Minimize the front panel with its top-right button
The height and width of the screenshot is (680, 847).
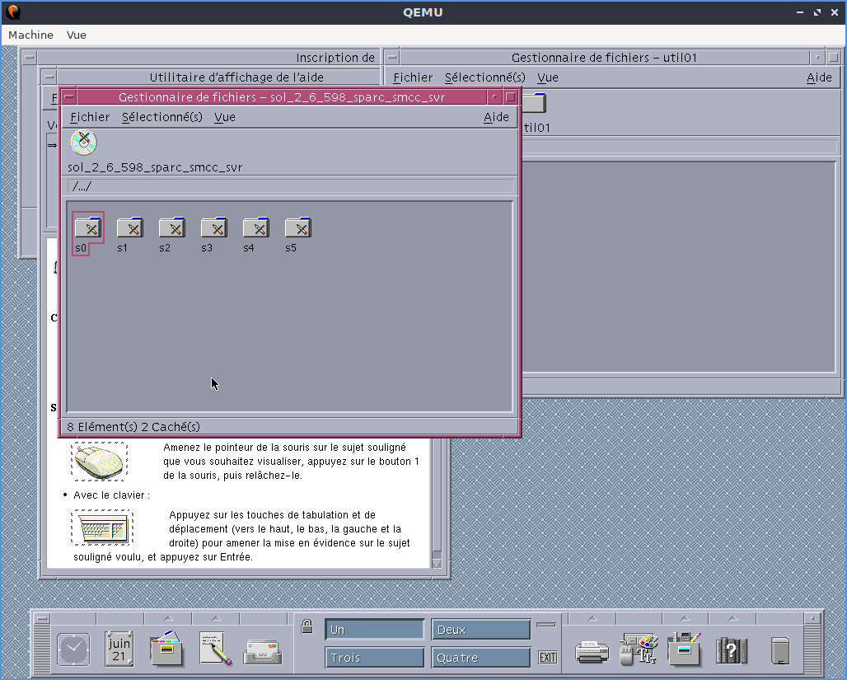point(812,618)
